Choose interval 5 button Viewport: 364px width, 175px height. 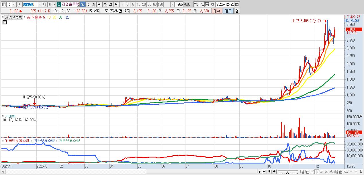(x=133, y=4)
